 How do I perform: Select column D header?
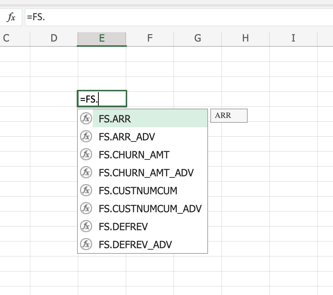click(54, 39)
